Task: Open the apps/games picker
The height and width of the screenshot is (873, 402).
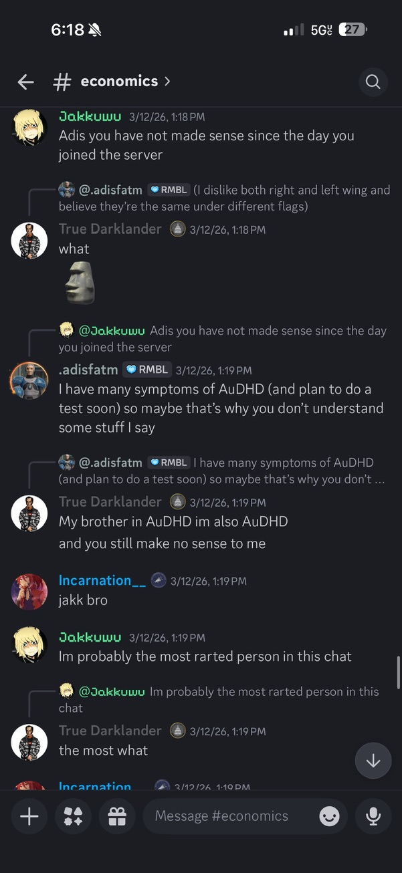Action: (x=73, y=816)
